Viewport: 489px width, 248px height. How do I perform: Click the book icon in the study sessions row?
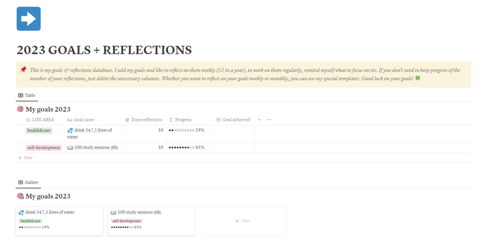(x=70, y=148)
